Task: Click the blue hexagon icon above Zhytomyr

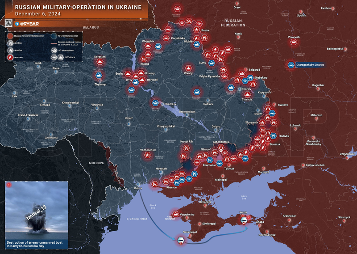Action: point(99,76)
